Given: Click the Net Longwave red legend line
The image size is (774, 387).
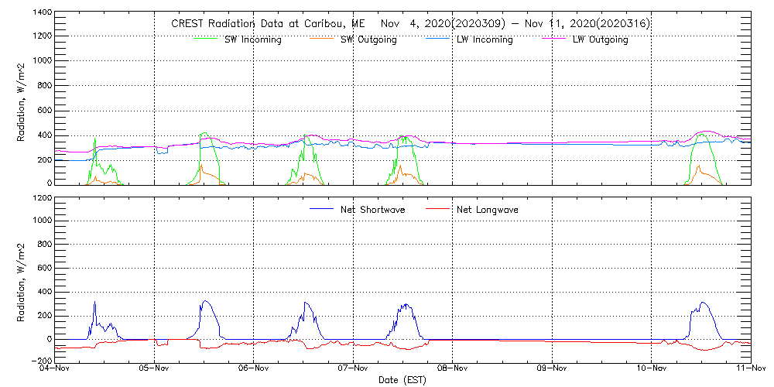Looking at the screenshot, I should (438, 209).
